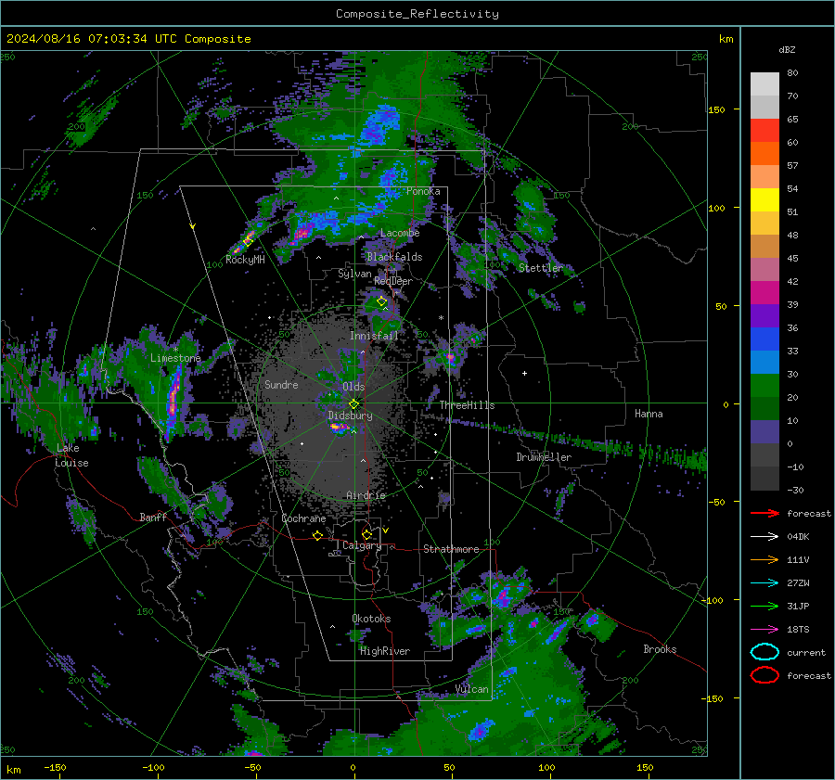Click the Composite_Reflectivity title
This screenshot has width=835, height=780.
[417, 14]
